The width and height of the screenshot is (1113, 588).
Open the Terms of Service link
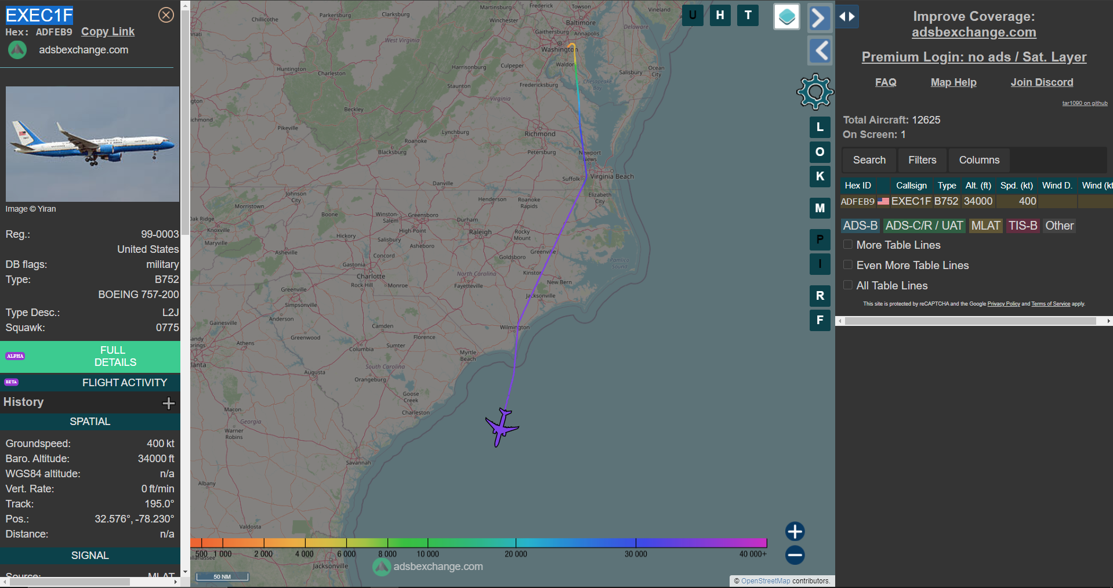point(1050,304)
